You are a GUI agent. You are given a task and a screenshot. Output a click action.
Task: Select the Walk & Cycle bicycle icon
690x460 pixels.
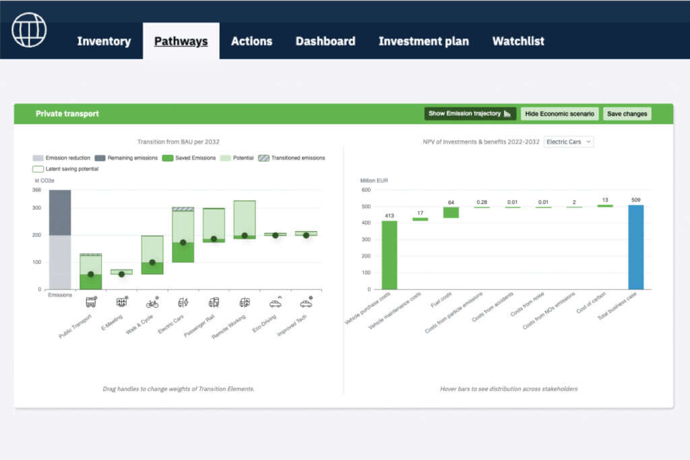tap(152, 302)
